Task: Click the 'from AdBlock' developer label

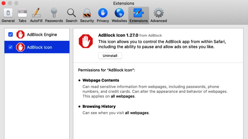Action: (x=150, y=36)
